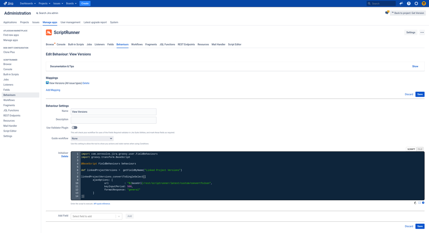
Task: Click the ScriptRunner app logo
Action: (49, 32)
